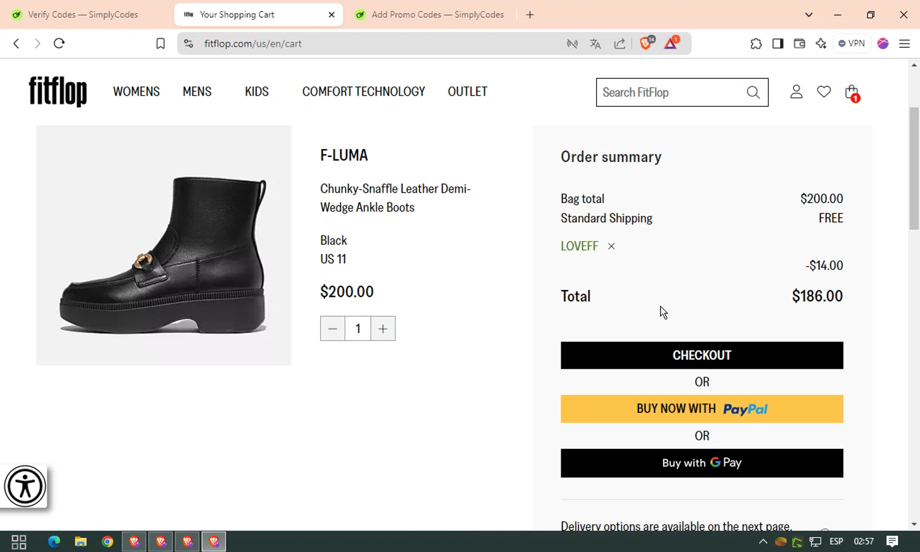Click the Standard Shipping label
Screen dimensions: 920x552
[607, 218]
